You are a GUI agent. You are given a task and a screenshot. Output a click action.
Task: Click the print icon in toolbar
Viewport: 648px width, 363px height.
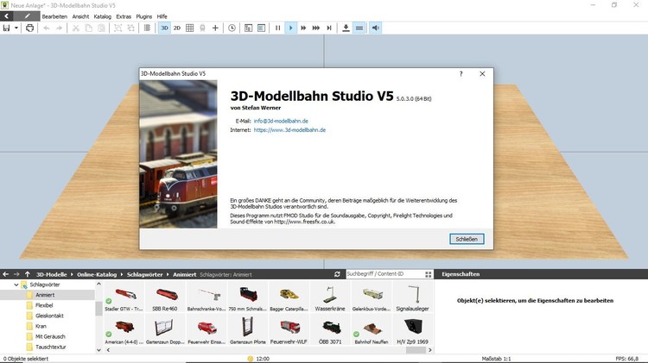click(x=30, y=28)
